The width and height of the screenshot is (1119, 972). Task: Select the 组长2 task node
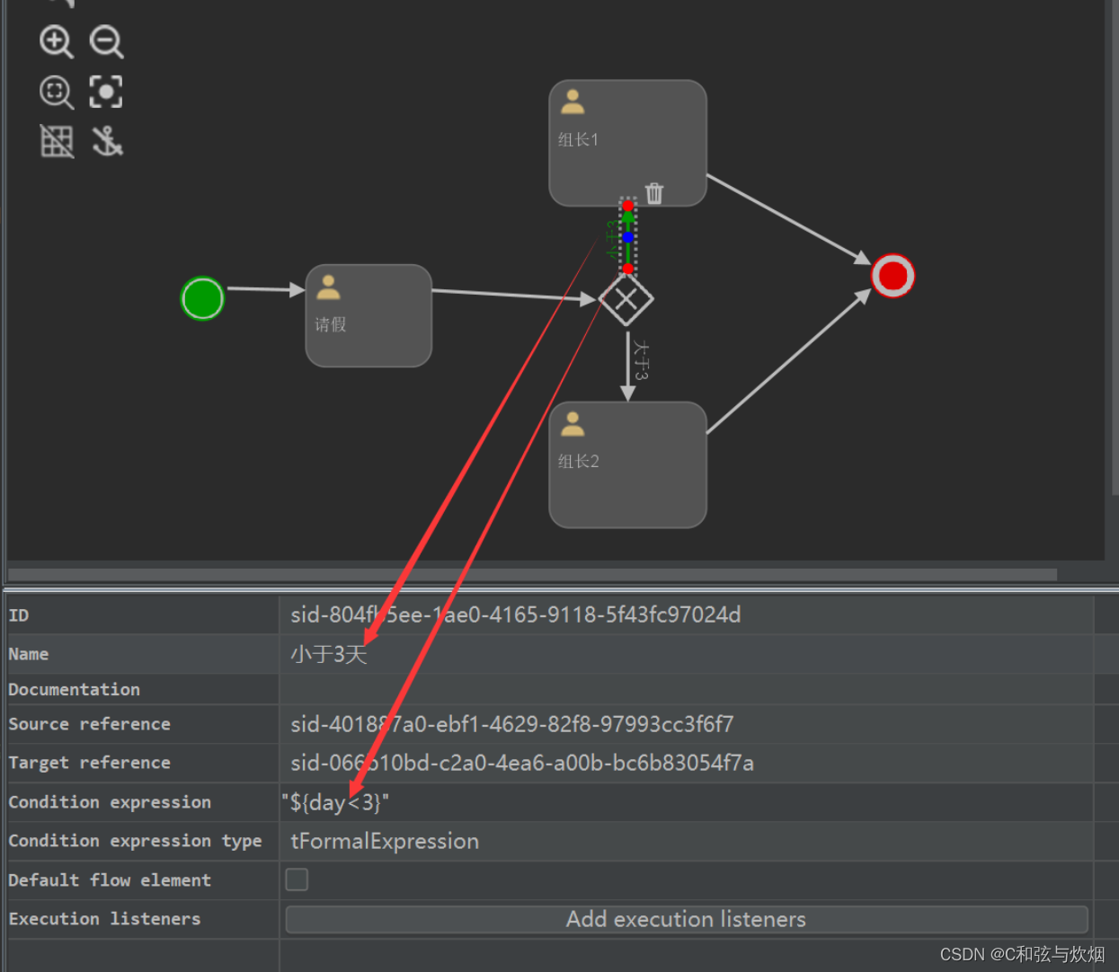(x=627, y=464)
